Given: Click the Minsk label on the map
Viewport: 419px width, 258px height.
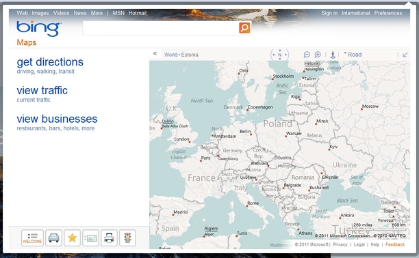Looking at the screenshot, I should pos(322,121).
